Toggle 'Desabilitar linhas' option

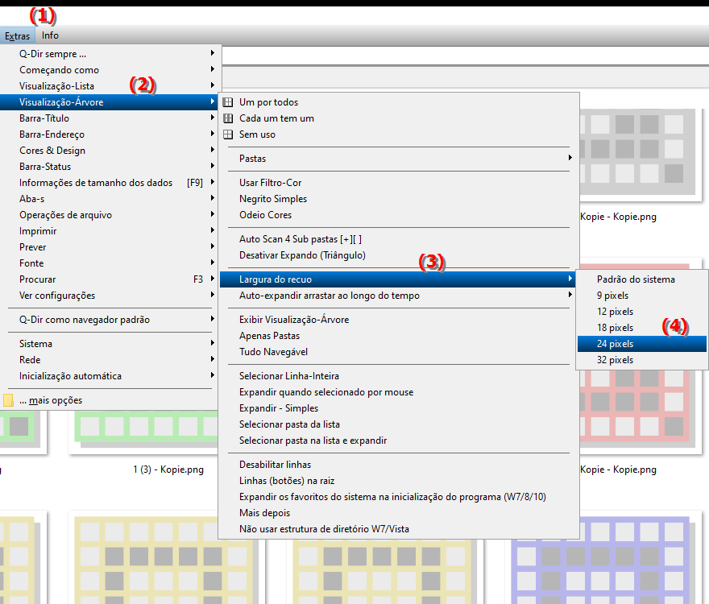pyautogui.click(x=275, y=465)
